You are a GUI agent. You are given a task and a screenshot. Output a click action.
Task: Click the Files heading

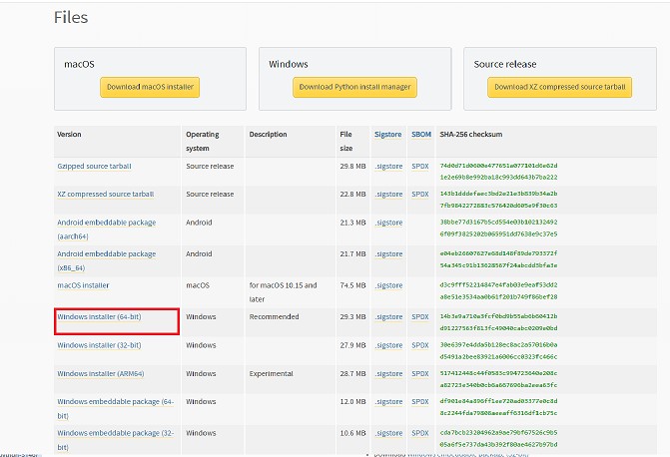(x=71, y=17)
